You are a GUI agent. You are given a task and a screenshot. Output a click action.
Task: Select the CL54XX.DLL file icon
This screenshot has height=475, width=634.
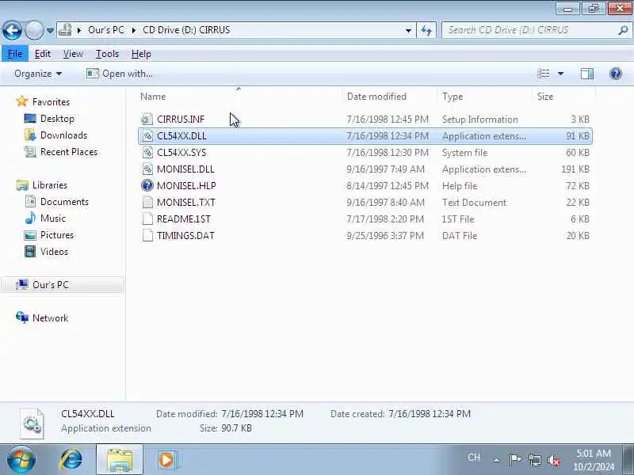[147, 135]
